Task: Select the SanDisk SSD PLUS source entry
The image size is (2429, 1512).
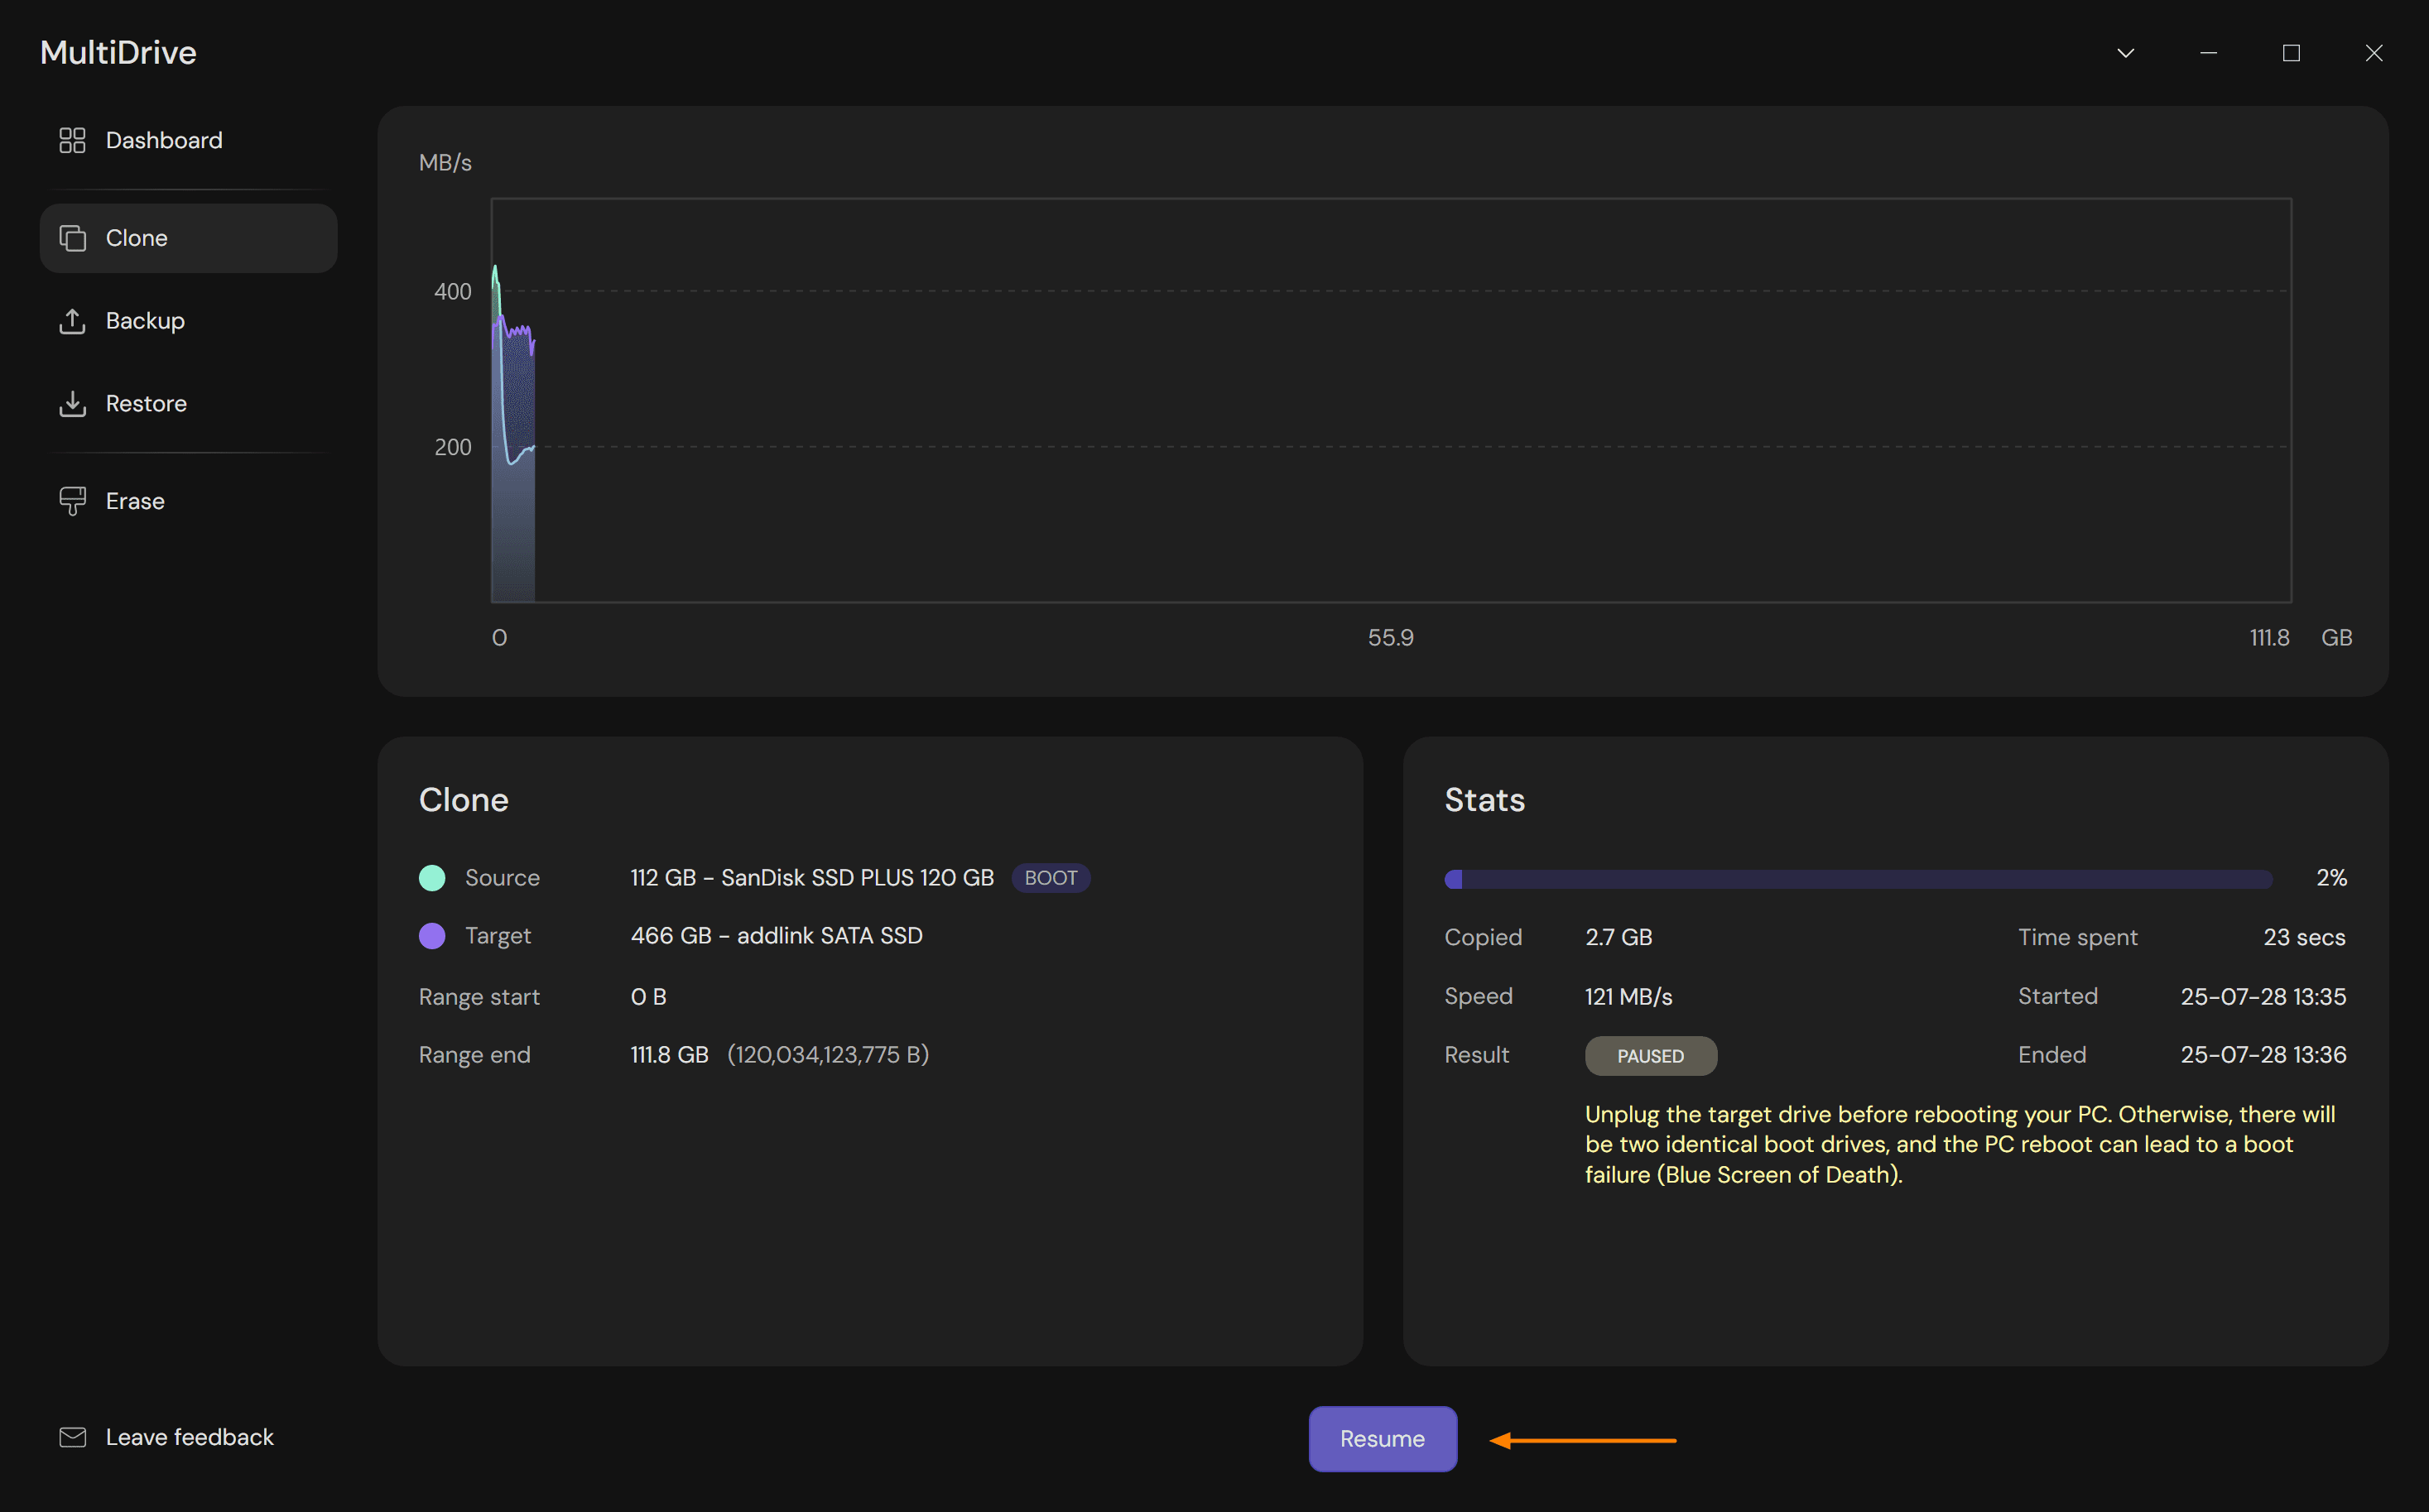Action: 811,877
